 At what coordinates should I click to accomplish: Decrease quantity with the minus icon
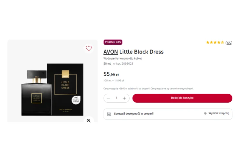(108, 98)
